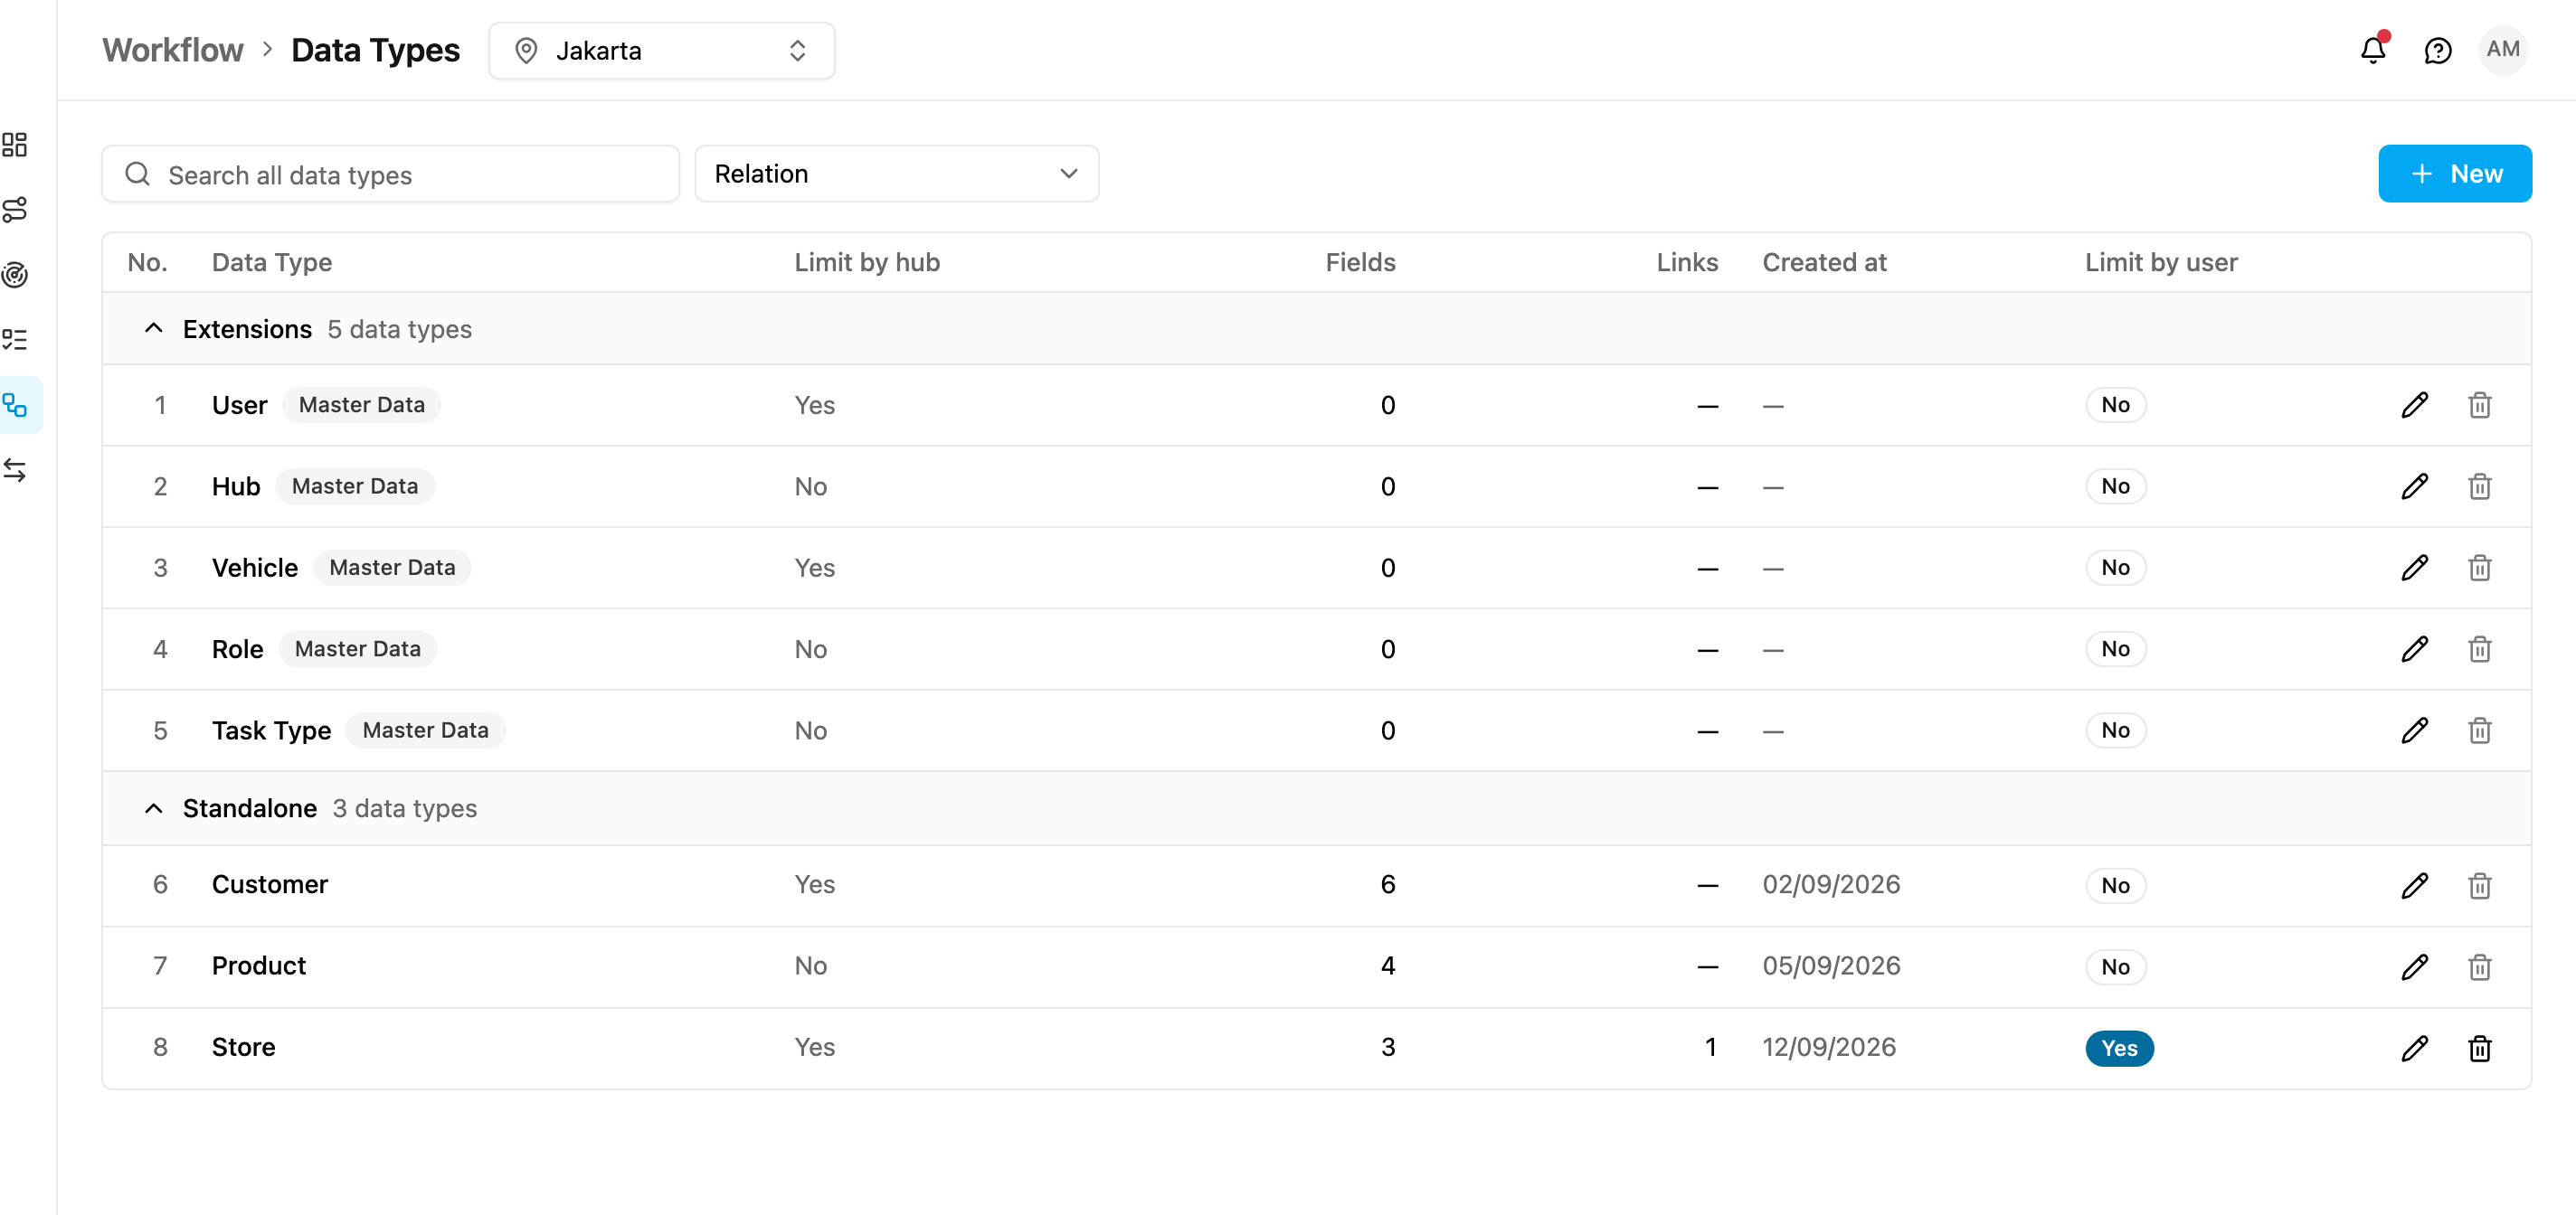Delete the Store data type

[2479, 1048]
